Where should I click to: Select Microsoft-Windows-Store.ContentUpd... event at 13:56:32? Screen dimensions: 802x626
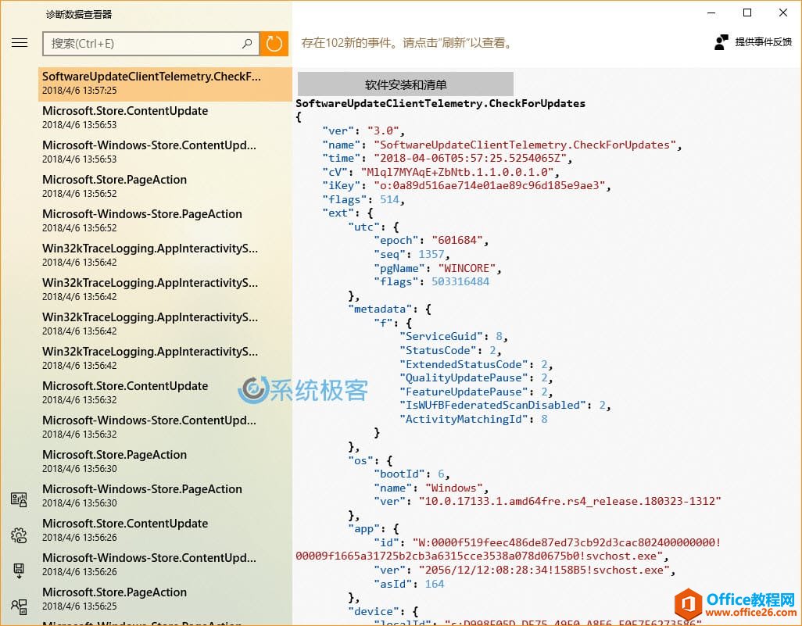165,427
